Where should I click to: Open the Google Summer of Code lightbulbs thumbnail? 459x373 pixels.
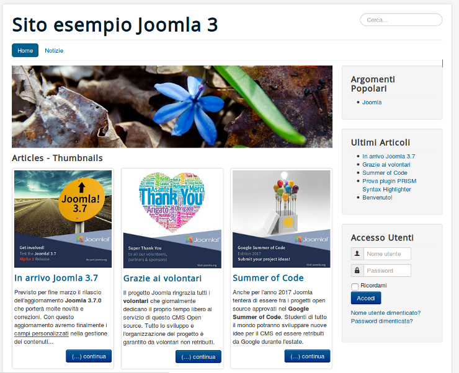[282, 219]
